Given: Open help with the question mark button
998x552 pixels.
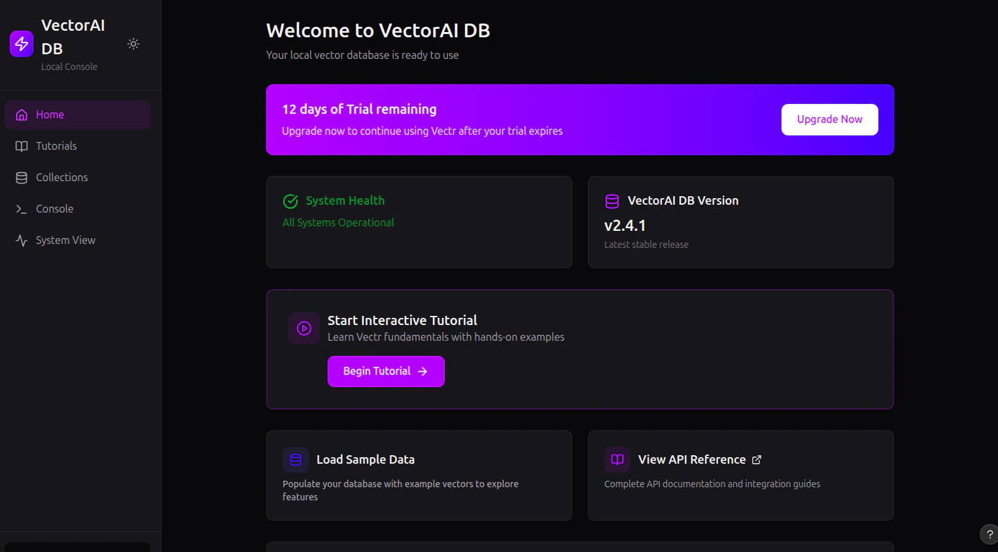Looking at the screenshot, I should pyautogui.click(x=989, y=534).
